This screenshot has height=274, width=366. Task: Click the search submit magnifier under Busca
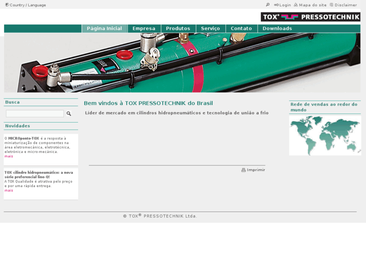(x=68, y=114)
